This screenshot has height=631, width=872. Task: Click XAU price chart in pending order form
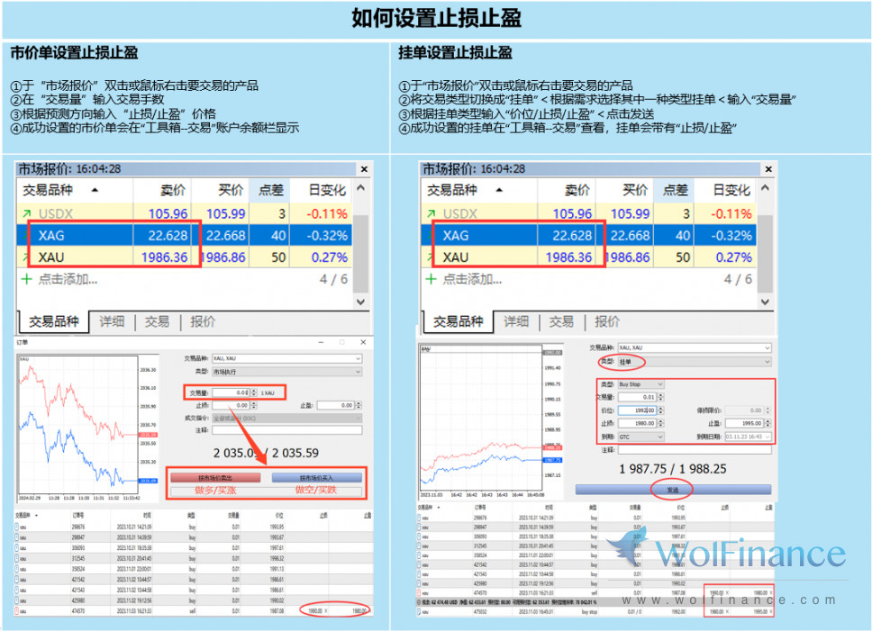tap(482, 417)
